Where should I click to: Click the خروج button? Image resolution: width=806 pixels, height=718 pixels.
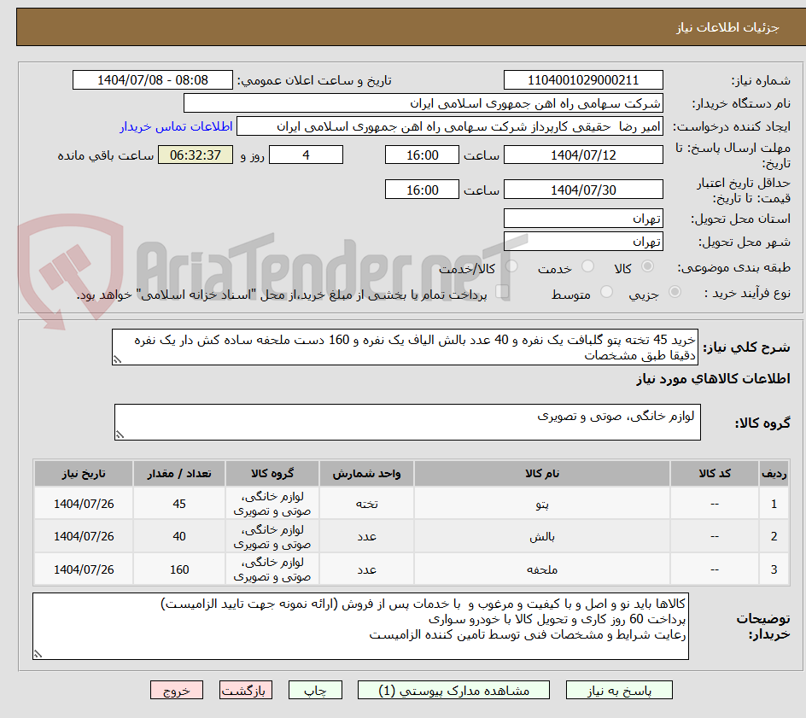[177, 690]
